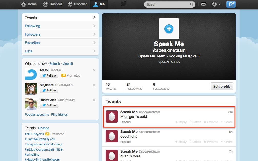Dismiss the Alejandra suggestion
This screenshot has height=161, width=258.
tap(94, 85)
